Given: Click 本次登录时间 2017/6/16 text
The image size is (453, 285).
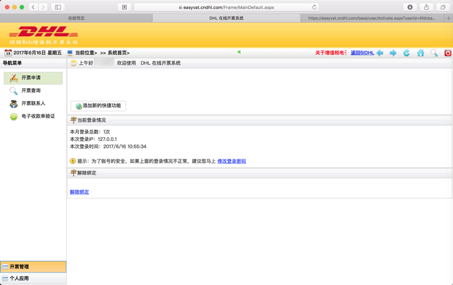Looking at the screenshot, I should [108, 146].
